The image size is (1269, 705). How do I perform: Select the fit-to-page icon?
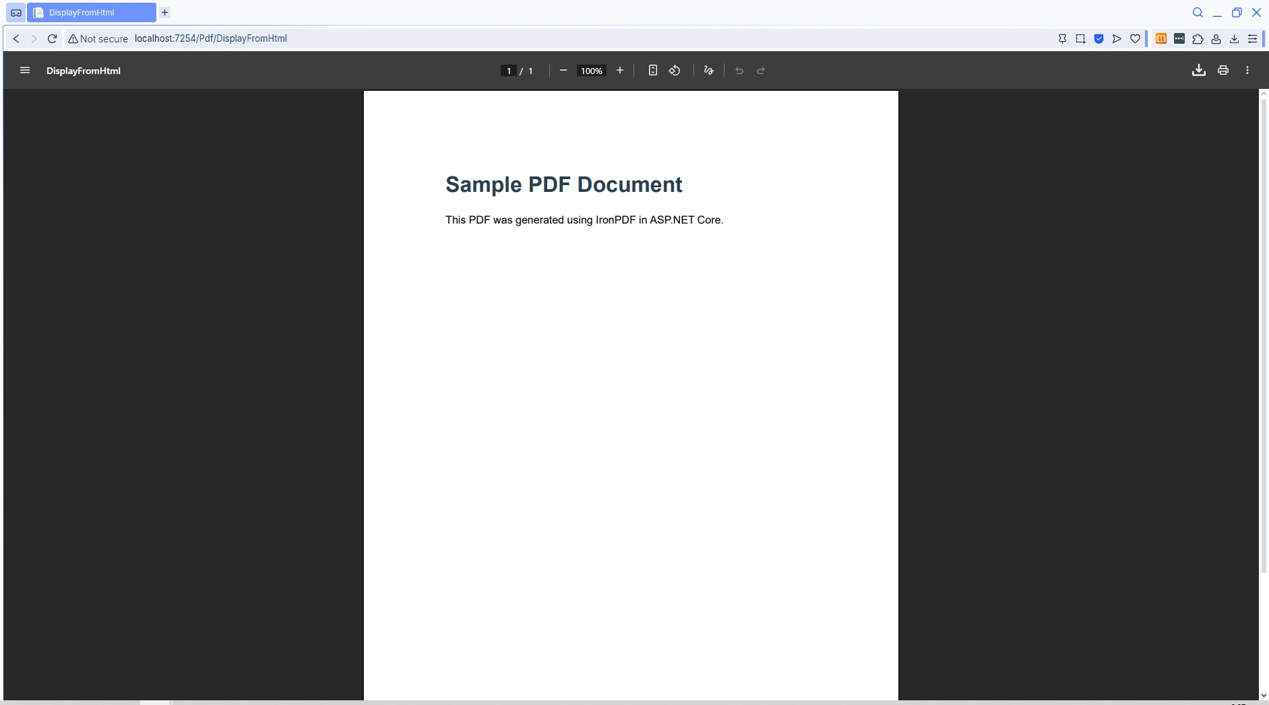pyautogui.click(x=652, y=70)
